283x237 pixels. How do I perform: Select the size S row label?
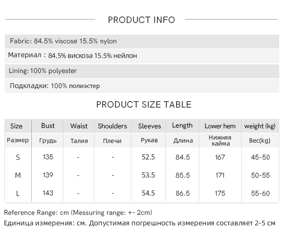click(x=18, y=158)
